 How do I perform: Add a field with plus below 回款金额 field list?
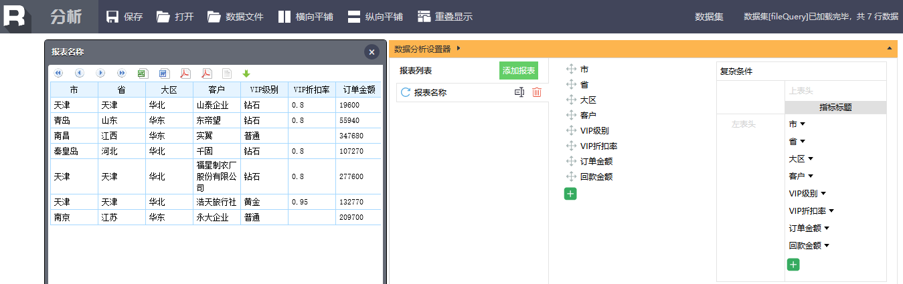pos(570,194)
